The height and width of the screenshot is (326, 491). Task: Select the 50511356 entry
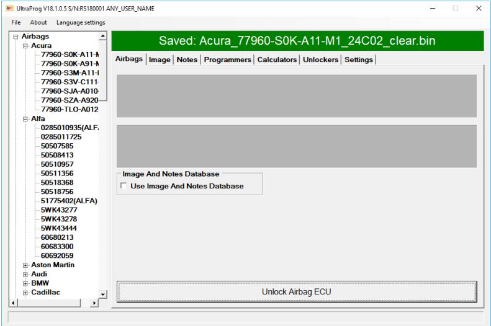click(57, 173)
